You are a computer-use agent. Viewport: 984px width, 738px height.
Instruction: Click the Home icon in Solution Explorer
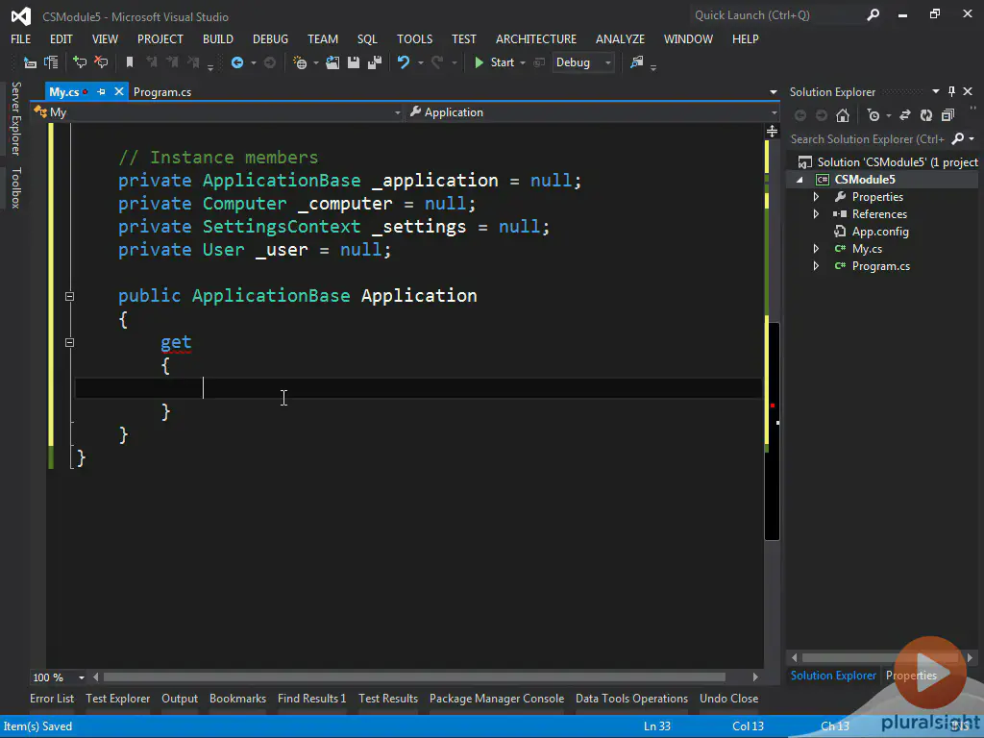click(843, 115)
